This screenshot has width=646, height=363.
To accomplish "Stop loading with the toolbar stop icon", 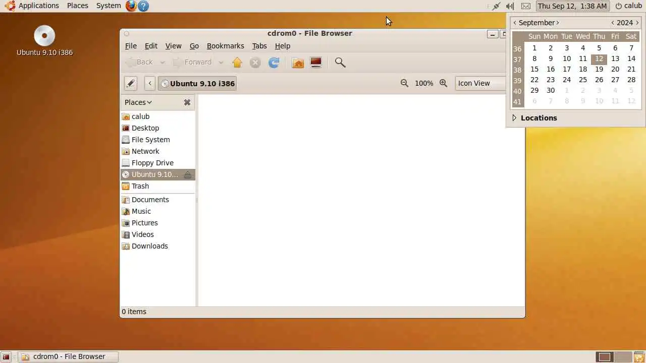I will (x=255, y=63).
